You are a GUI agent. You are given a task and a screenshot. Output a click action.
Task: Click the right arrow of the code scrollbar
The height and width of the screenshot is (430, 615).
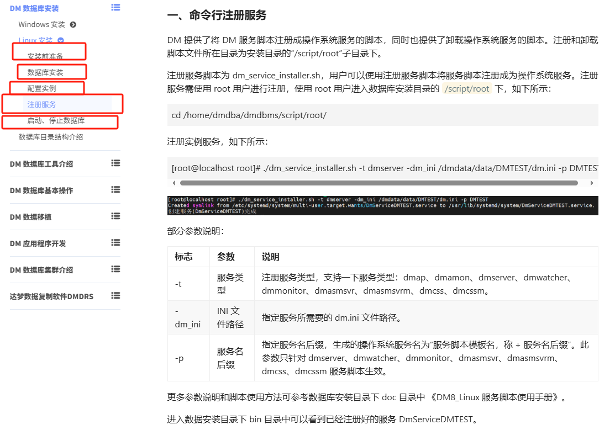pos(592,182)
